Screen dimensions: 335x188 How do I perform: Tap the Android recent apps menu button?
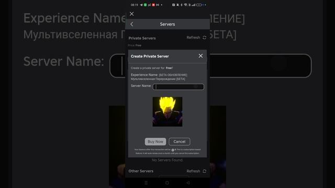(x=146, y=183)
